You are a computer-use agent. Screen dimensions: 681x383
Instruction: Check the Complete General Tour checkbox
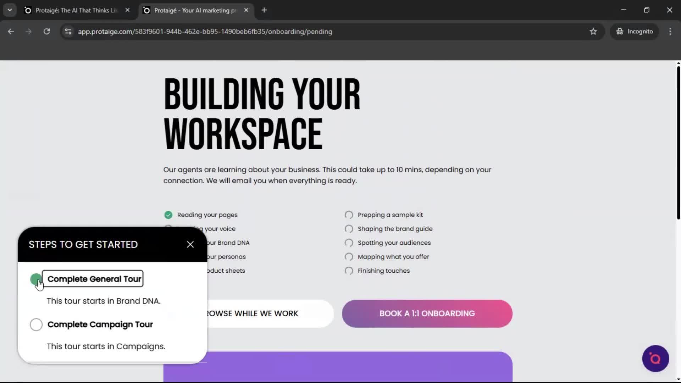point(36,279)
